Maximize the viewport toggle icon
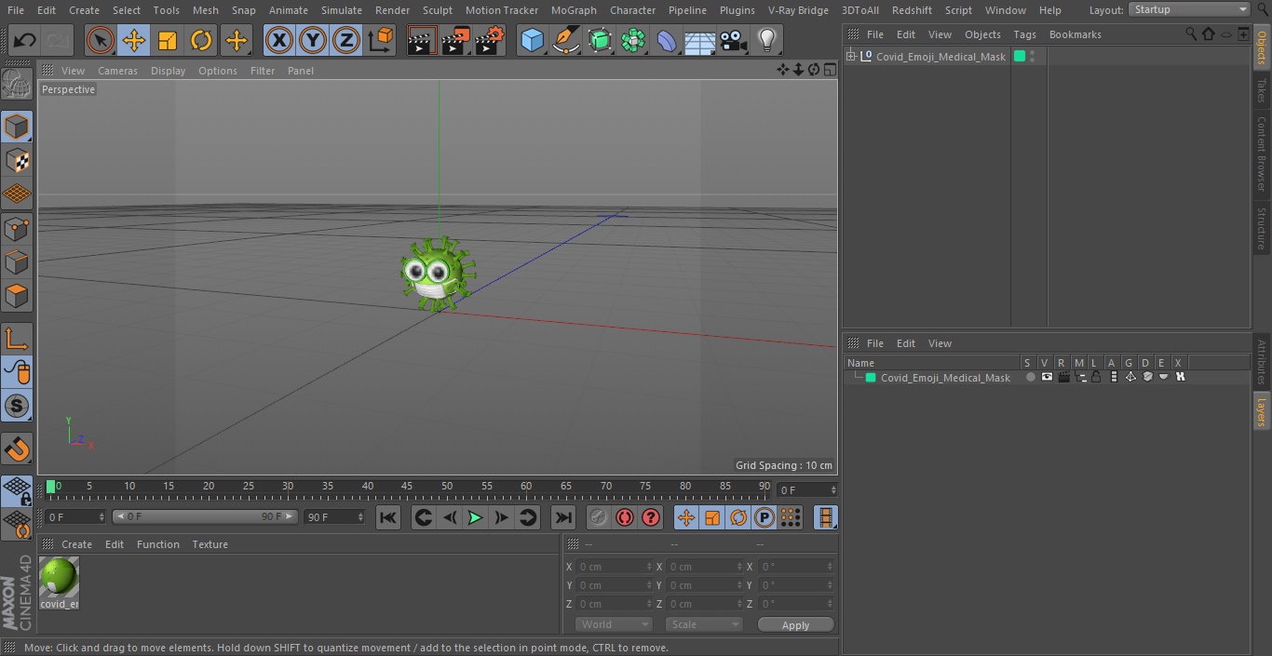Screen dimensions: 1272x656 (x=830, y=70)
